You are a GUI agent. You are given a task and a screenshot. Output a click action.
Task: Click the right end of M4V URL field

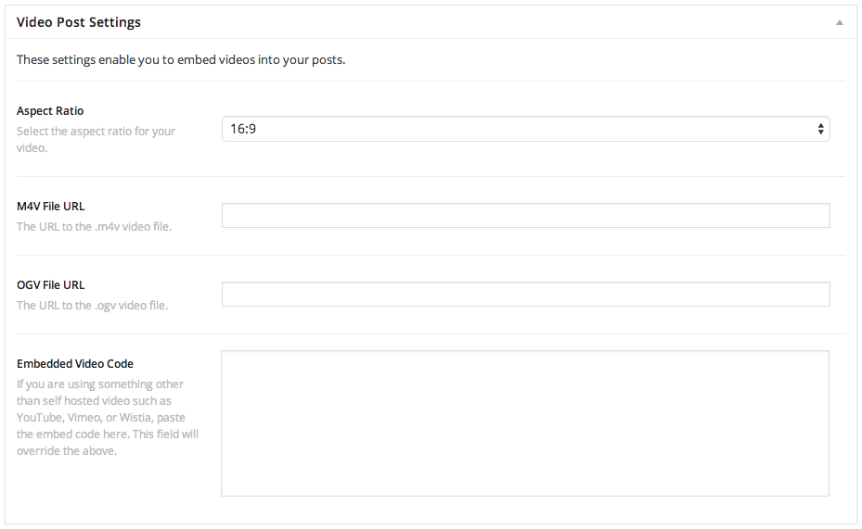point(815,216)
